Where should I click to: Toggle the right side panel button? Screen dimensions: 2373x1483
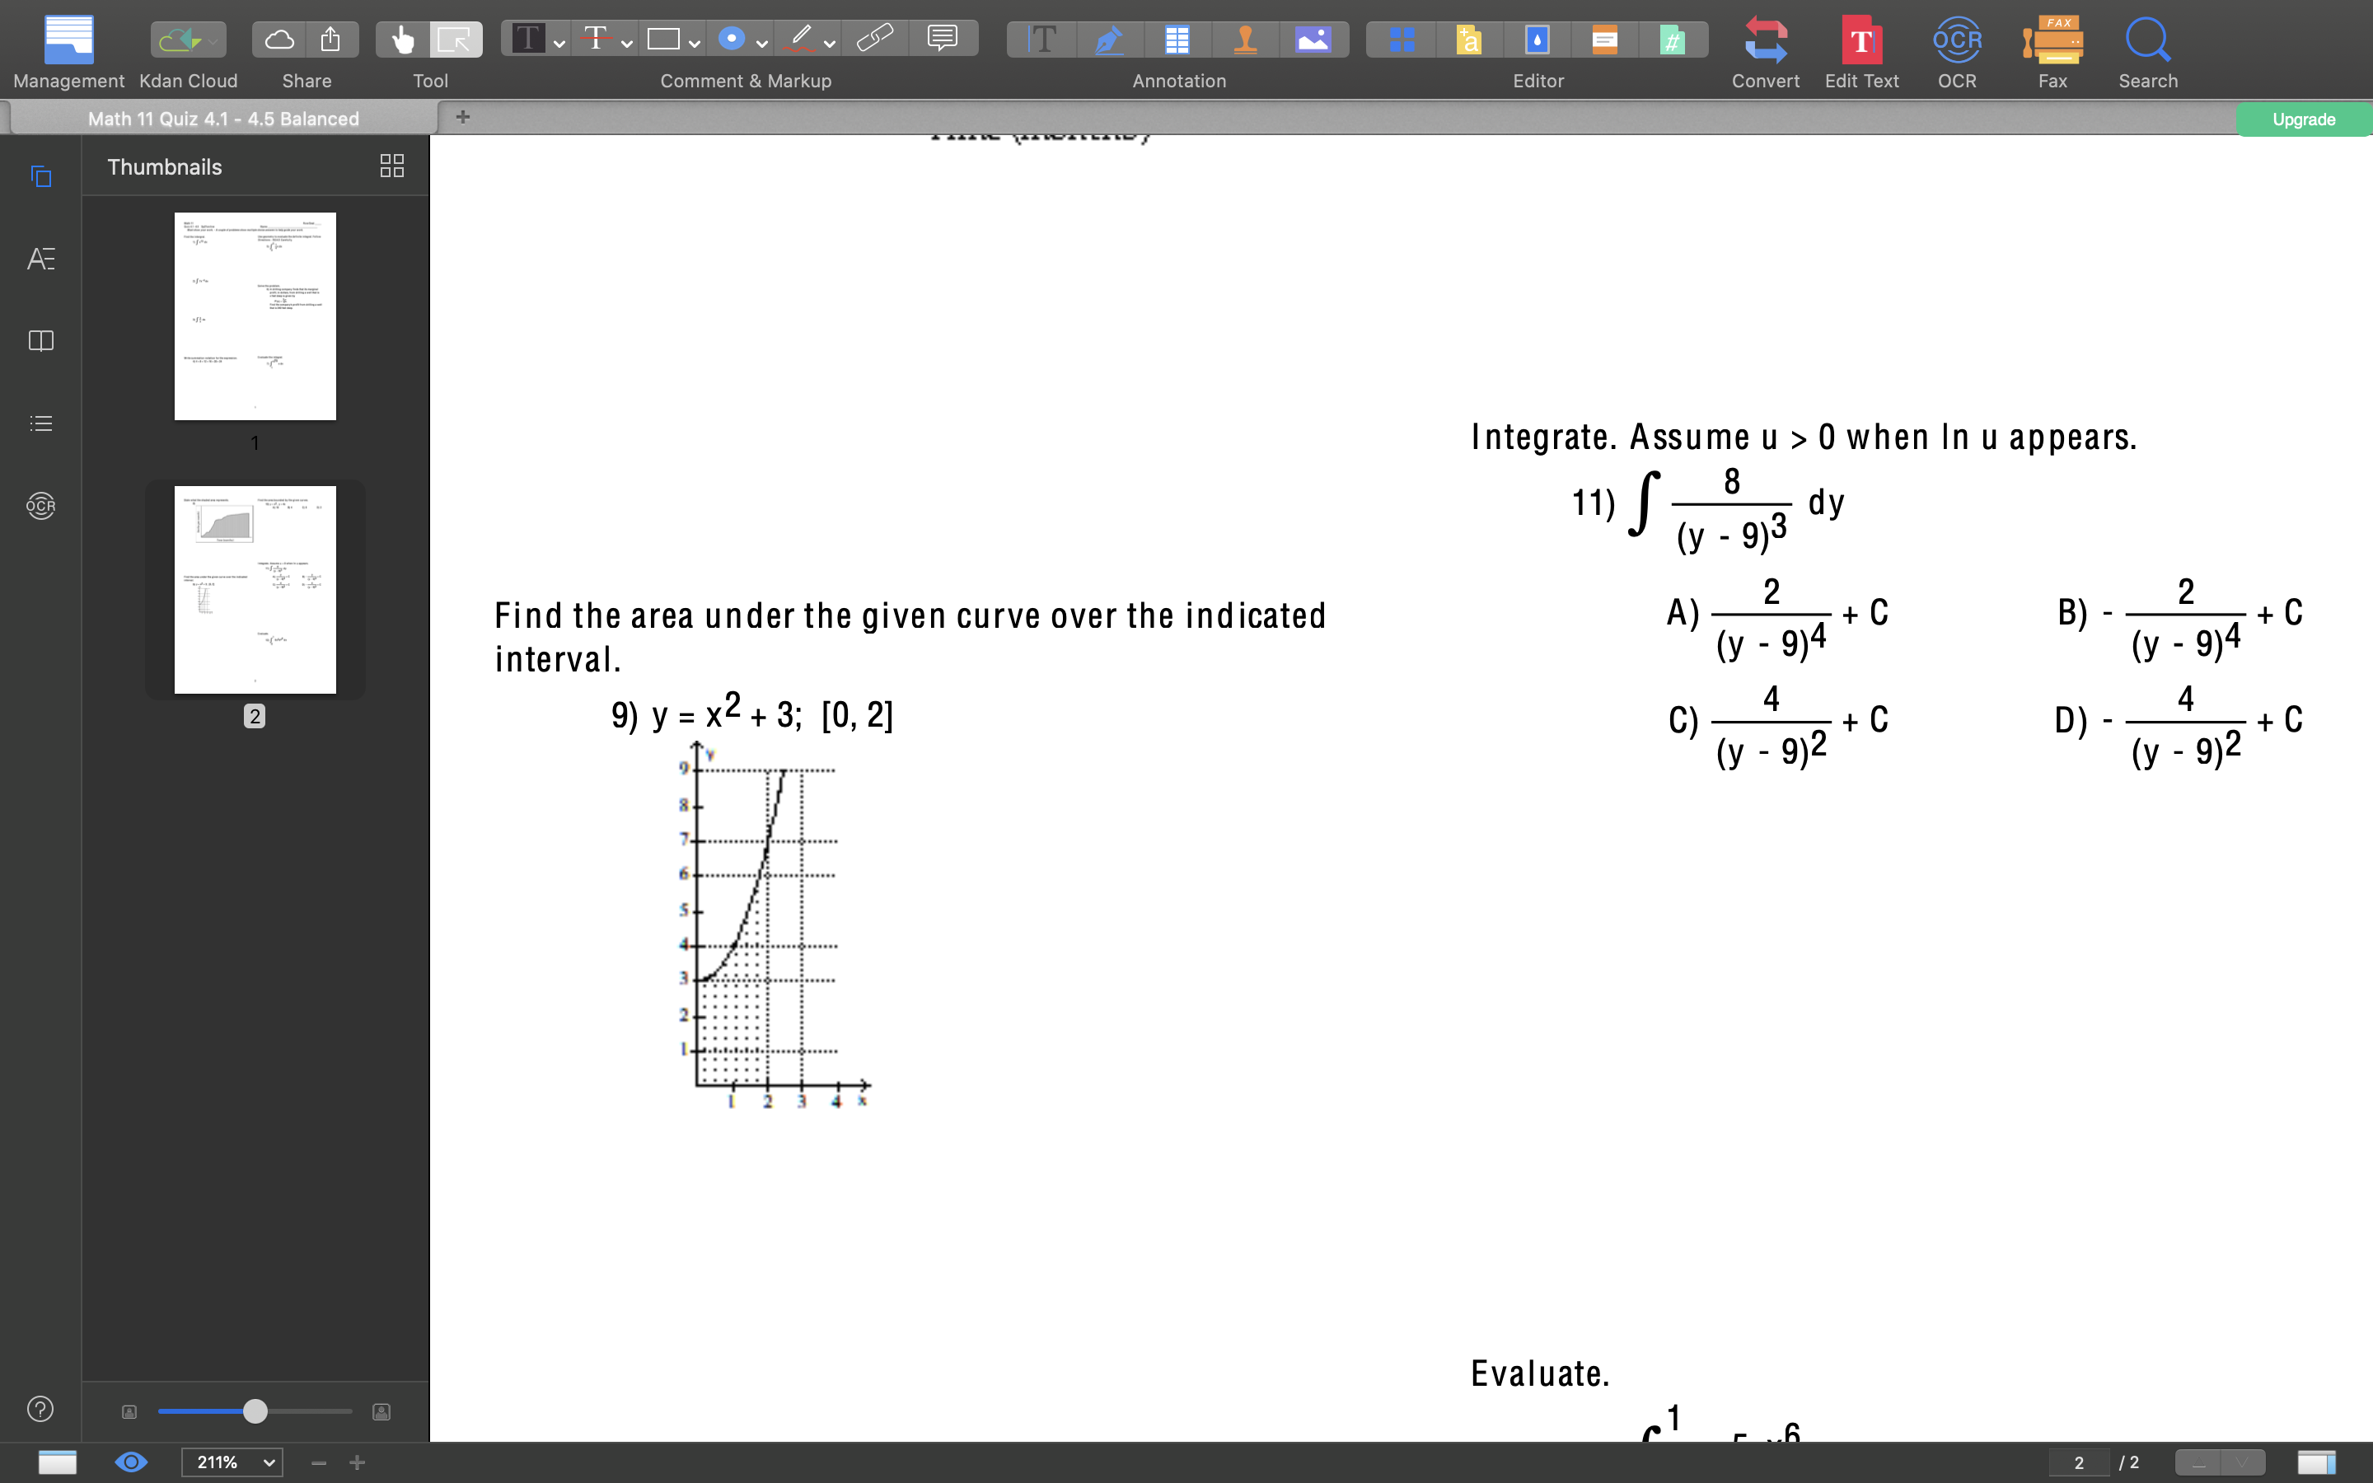[2316, 1462]
